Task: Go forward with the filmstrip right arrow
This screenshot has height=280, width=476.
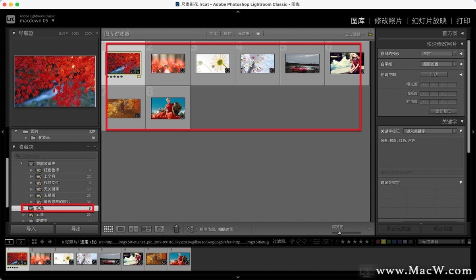Action: (50, 242)
